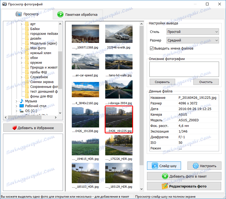Screen dimensions: 226x199
Task: Select нужный хлам folder in tree
Action: pos(41,53)
